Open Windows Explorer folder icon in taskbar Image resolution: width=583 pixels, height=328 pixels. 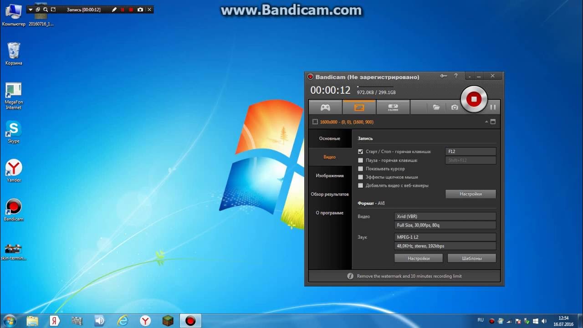click(x=32, y=321)
